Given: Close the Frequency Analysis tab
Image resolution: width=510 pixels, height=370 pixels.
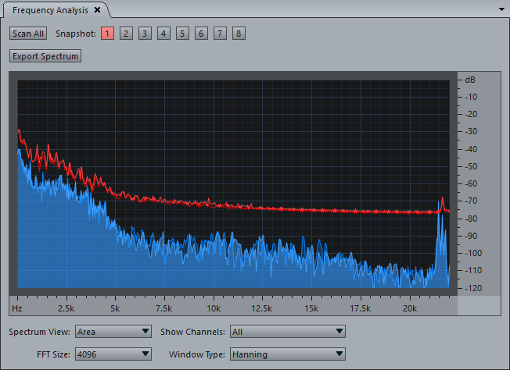Looking at the screenshot, I should pyautogui.click(x=97, y=10).
